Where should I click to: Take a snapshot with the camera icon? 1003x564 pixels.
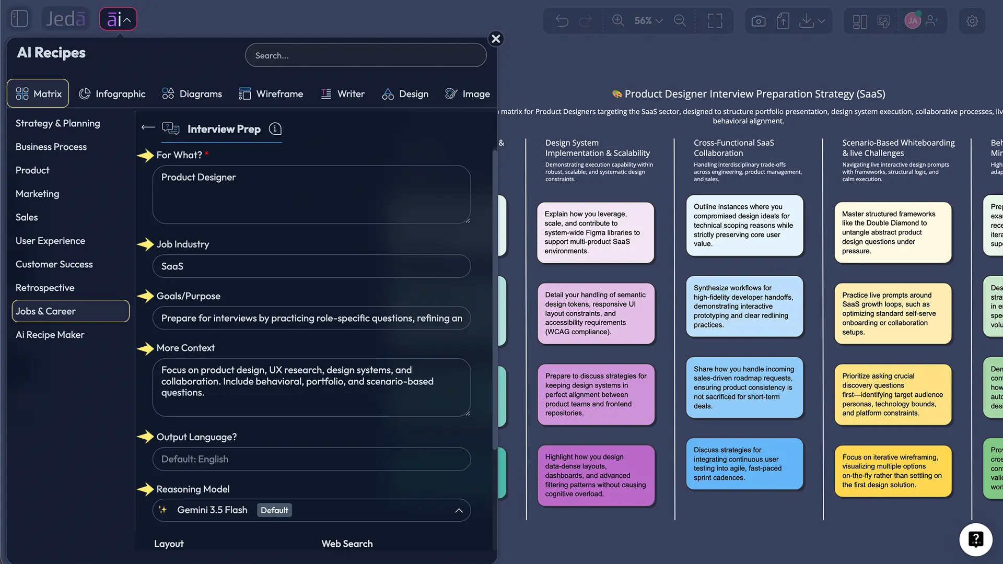[x=759, y=21]
